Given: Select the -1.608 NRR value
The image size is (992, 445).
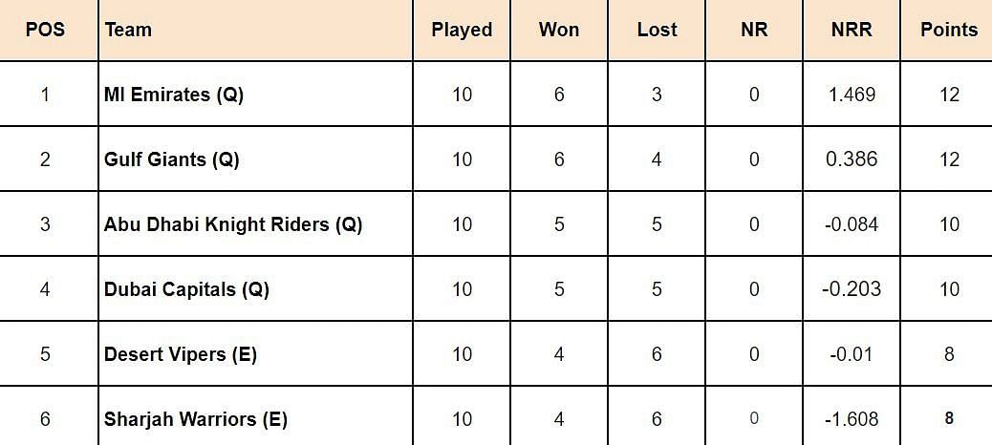Looking at the screenshot, I should [852, 419].
